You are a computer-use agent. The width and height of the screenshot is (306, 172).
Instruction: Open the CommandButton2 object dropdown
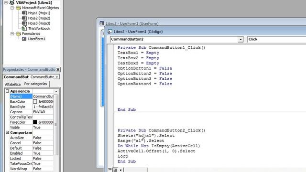(x=240, y=39)
